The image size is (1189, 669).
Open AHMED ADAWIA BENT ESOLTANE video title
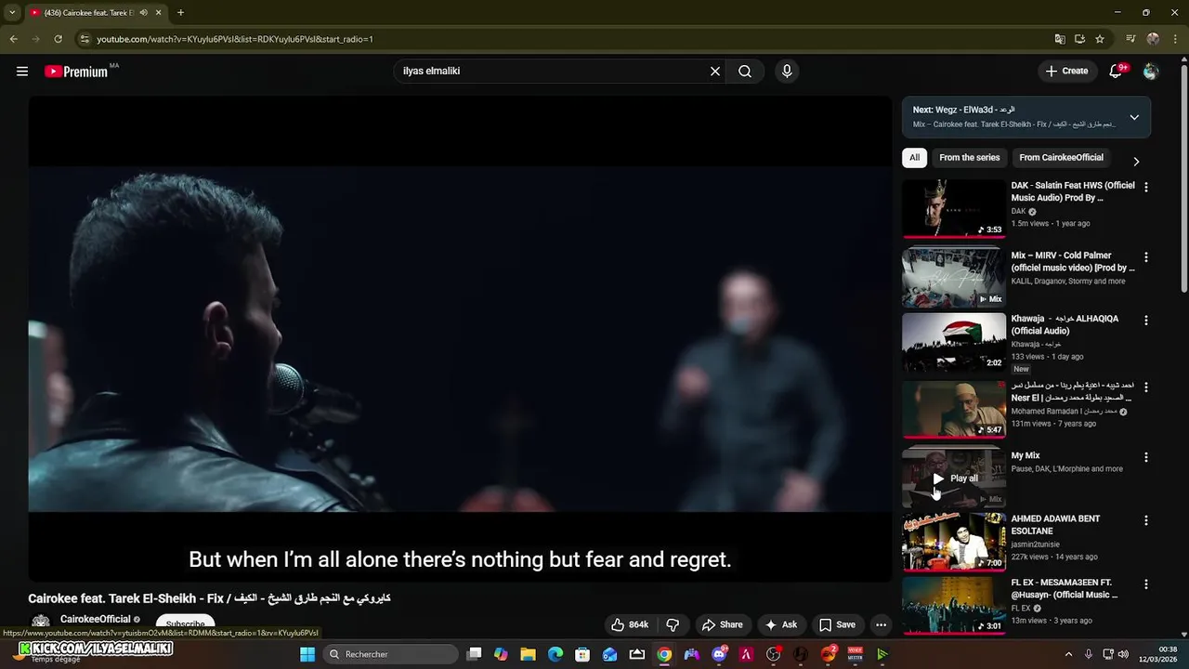pyautogui.click(x=1055, y=525)
